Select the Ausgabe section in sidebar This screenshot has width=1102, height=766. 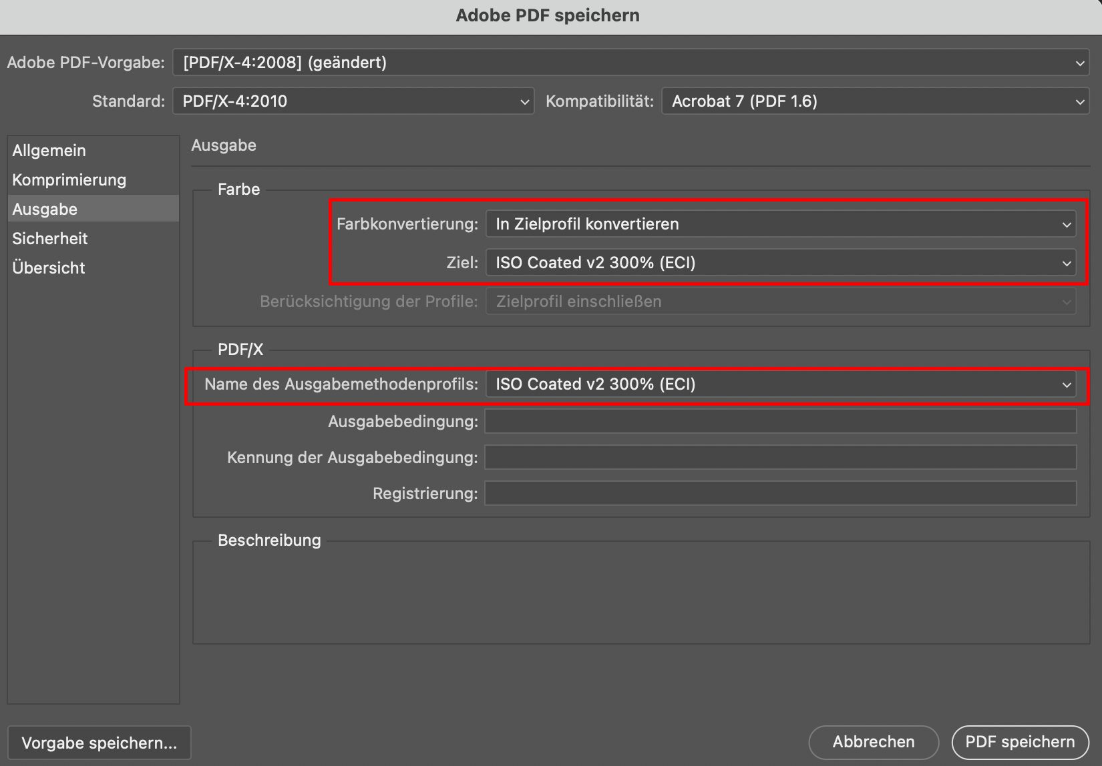[93, 210]
